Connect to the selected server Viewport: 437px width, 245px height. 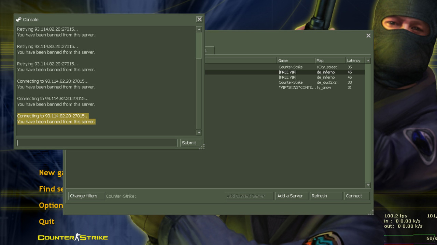click(x=357, y=196)
